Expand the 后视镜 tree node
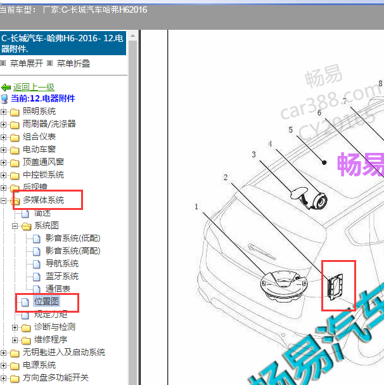 (x=3, y=188)
